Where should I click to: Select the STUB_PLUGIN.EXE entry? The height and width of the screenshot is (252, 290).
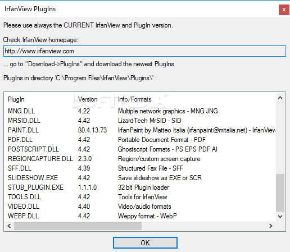coord(140,187)
